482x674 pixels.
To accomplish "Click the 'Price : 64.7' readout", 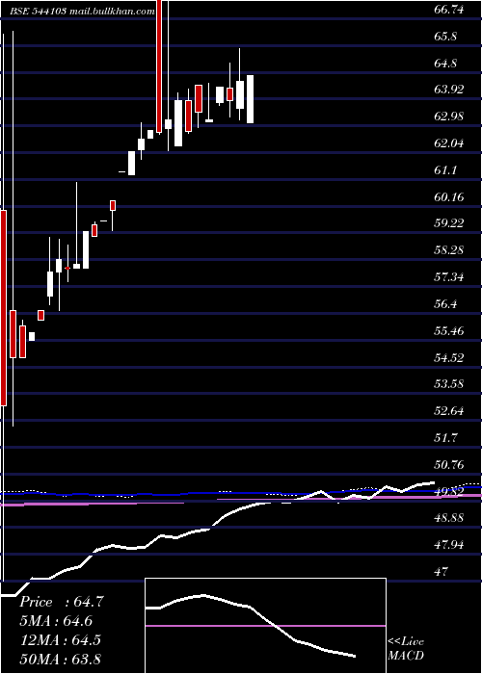I will 61,602.
